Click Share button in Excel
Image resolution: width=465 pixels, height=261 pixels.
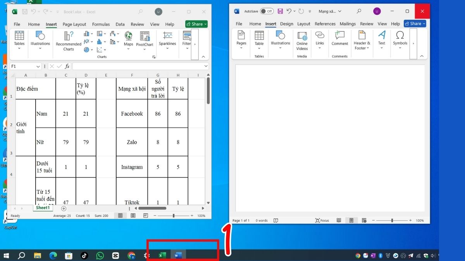pyautogui.click(x=196, y=24)
